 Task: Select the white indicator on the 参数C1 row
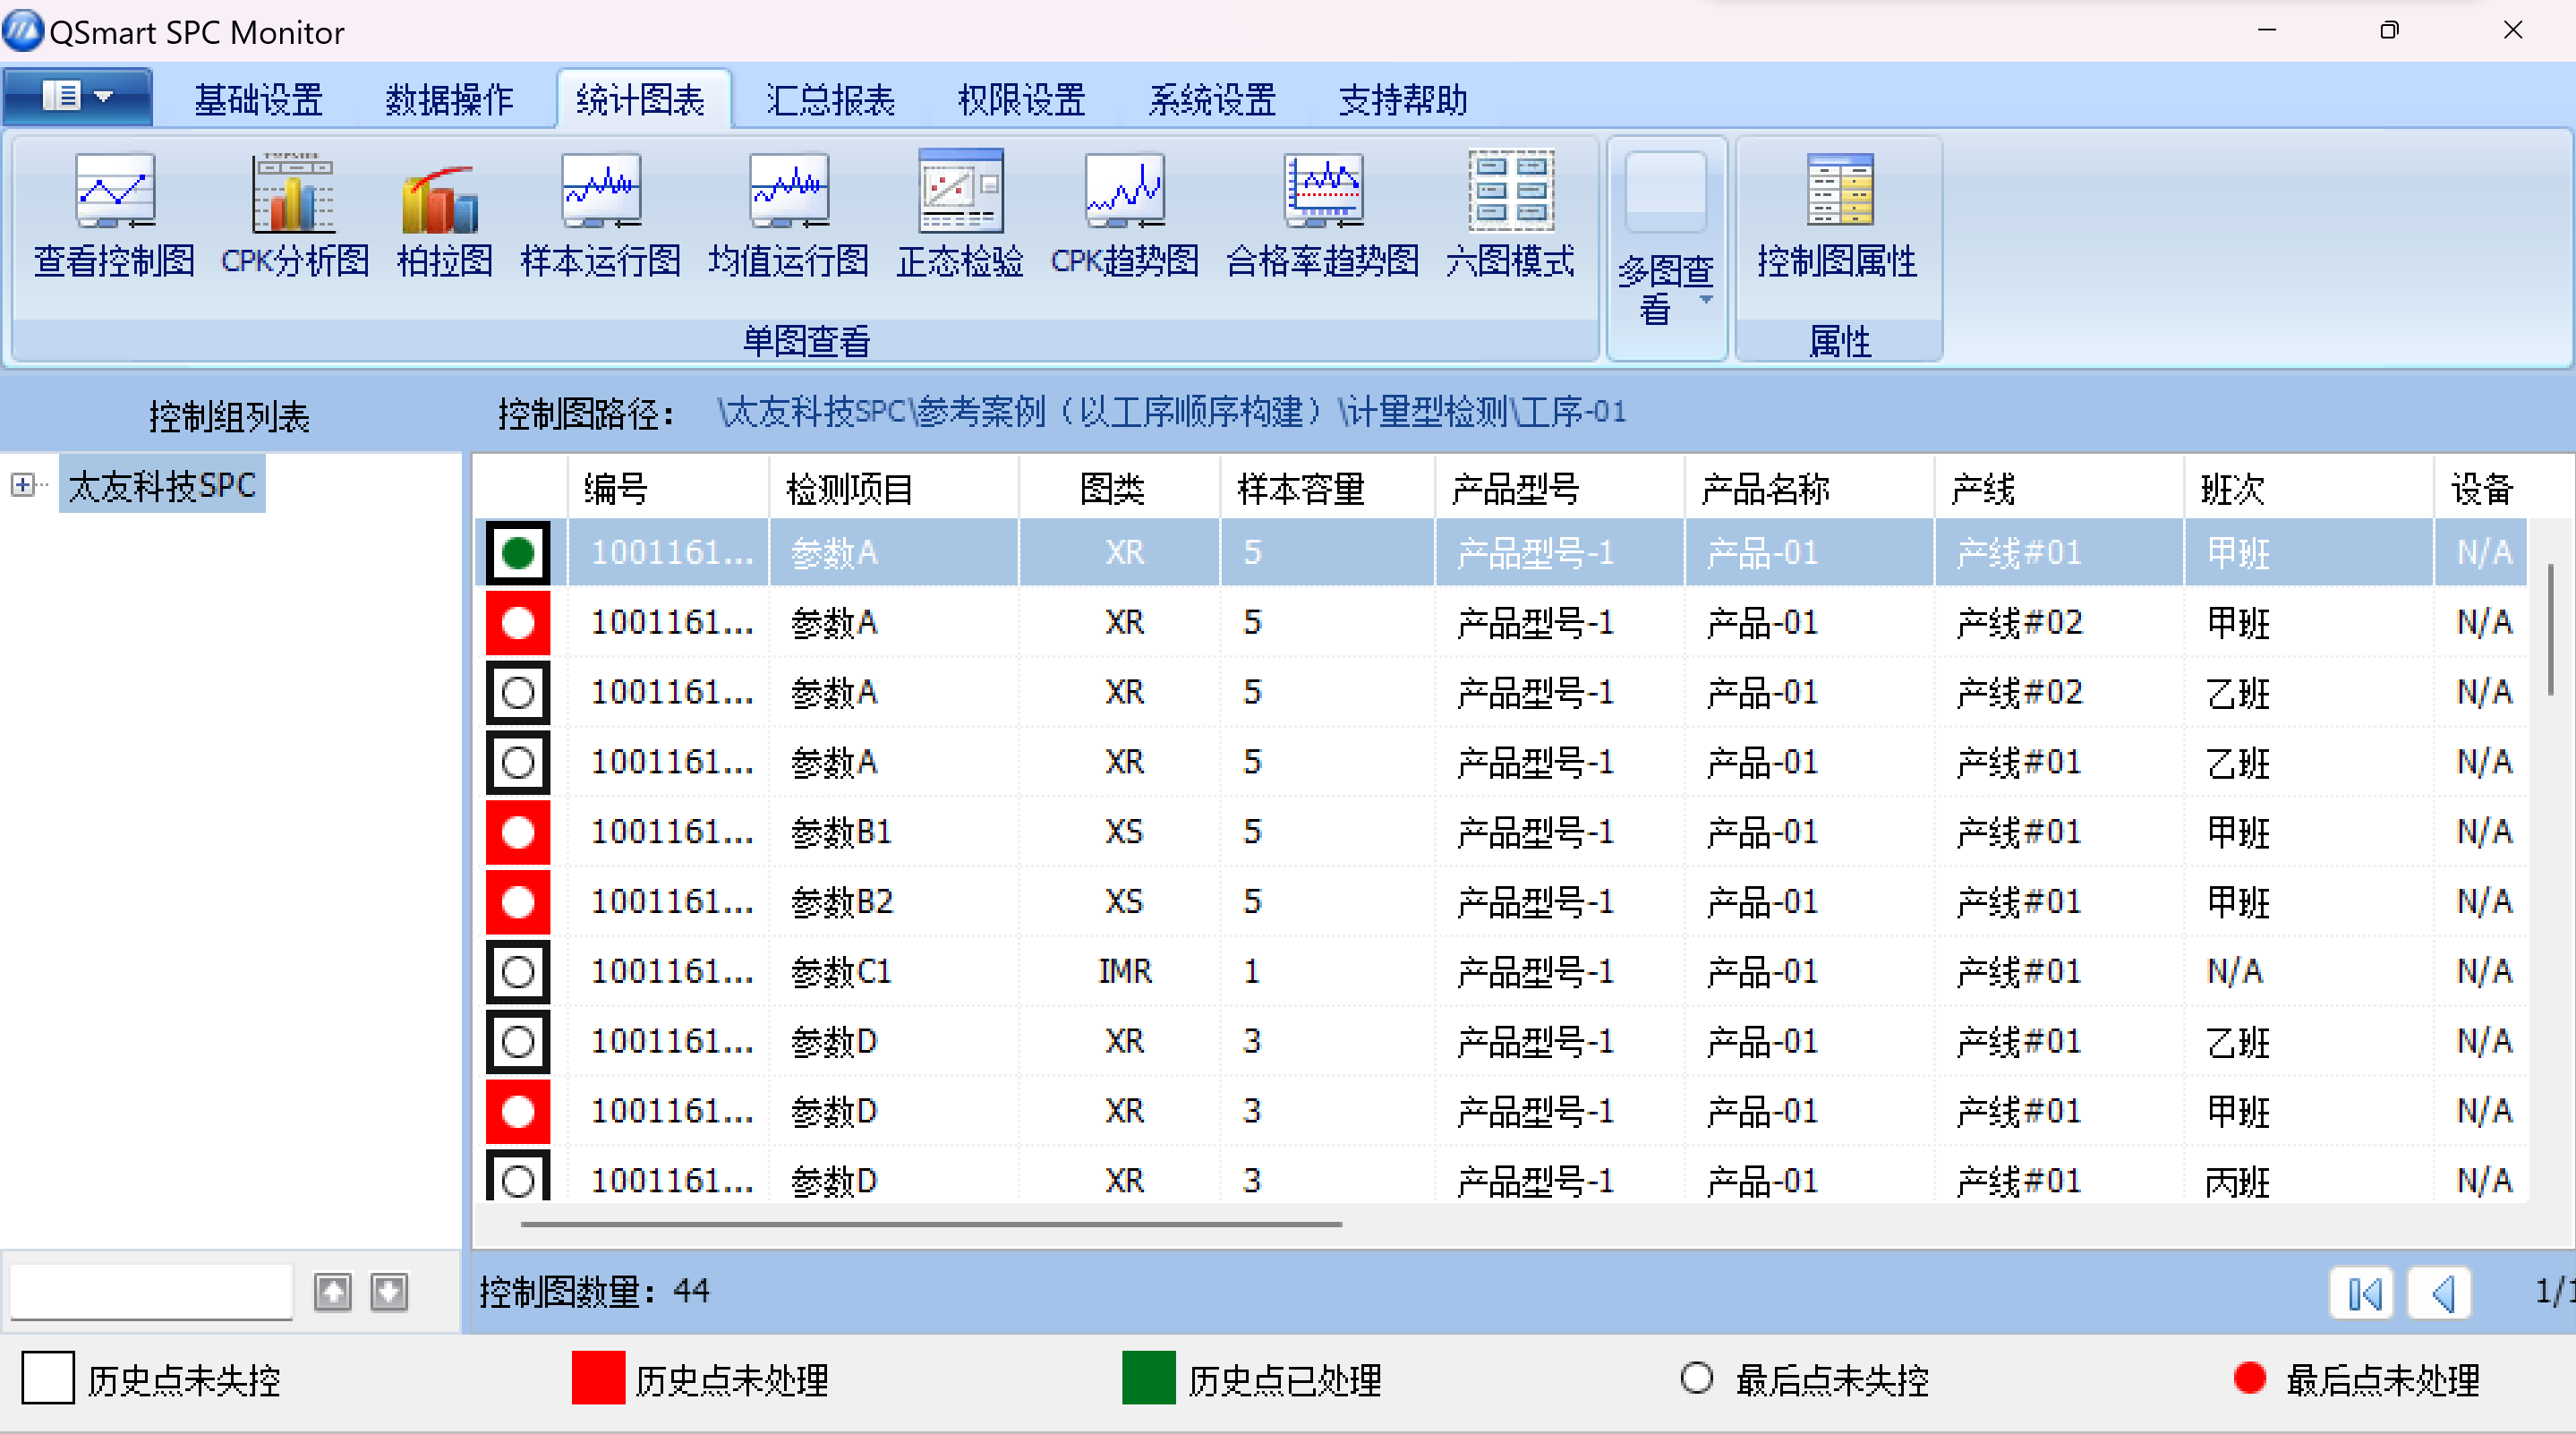(x=517, y=971)
